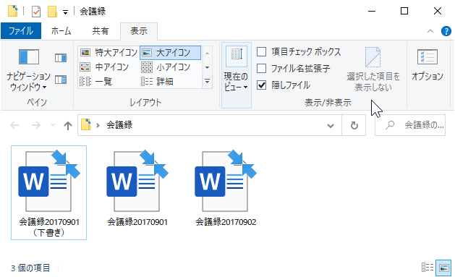Go up one folder level
455x277 pixels.
pyautogui.click(x=68, y=126)
